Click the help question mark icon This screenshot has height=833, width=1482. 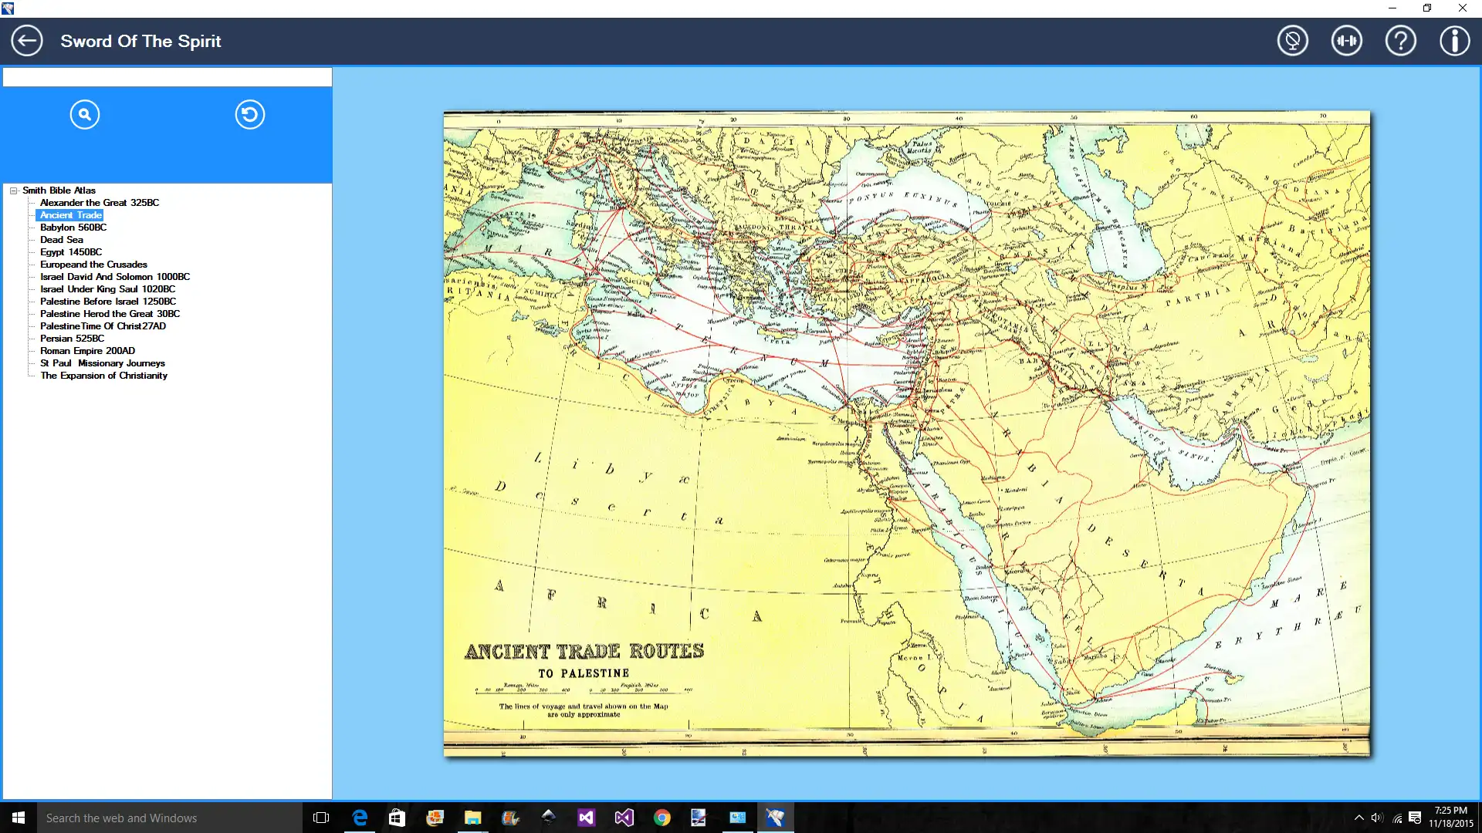click(x=1401, y=41)
